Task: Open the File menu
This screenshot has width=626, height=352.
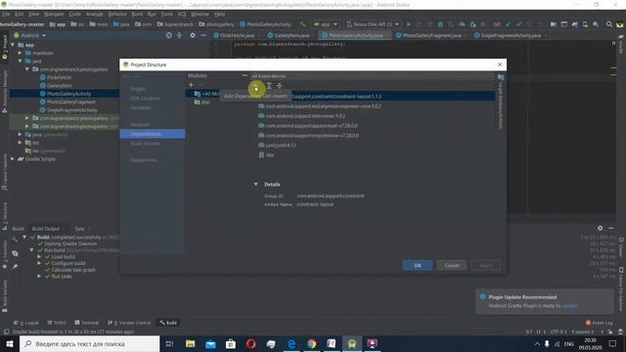Action: (6, 14)
